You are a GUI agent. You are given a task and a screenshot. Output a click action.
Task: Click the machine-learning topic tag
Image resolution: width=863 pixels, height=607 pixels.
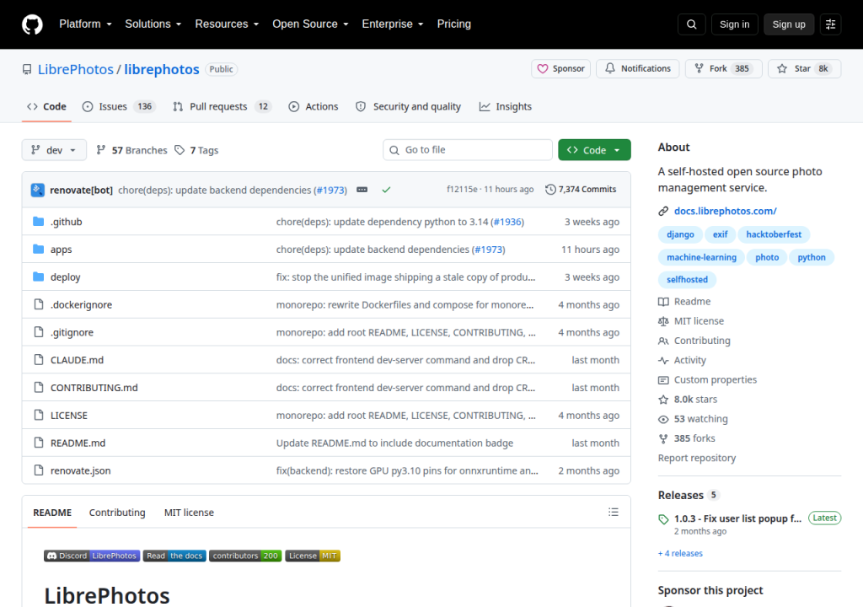(x=701, y=257)
